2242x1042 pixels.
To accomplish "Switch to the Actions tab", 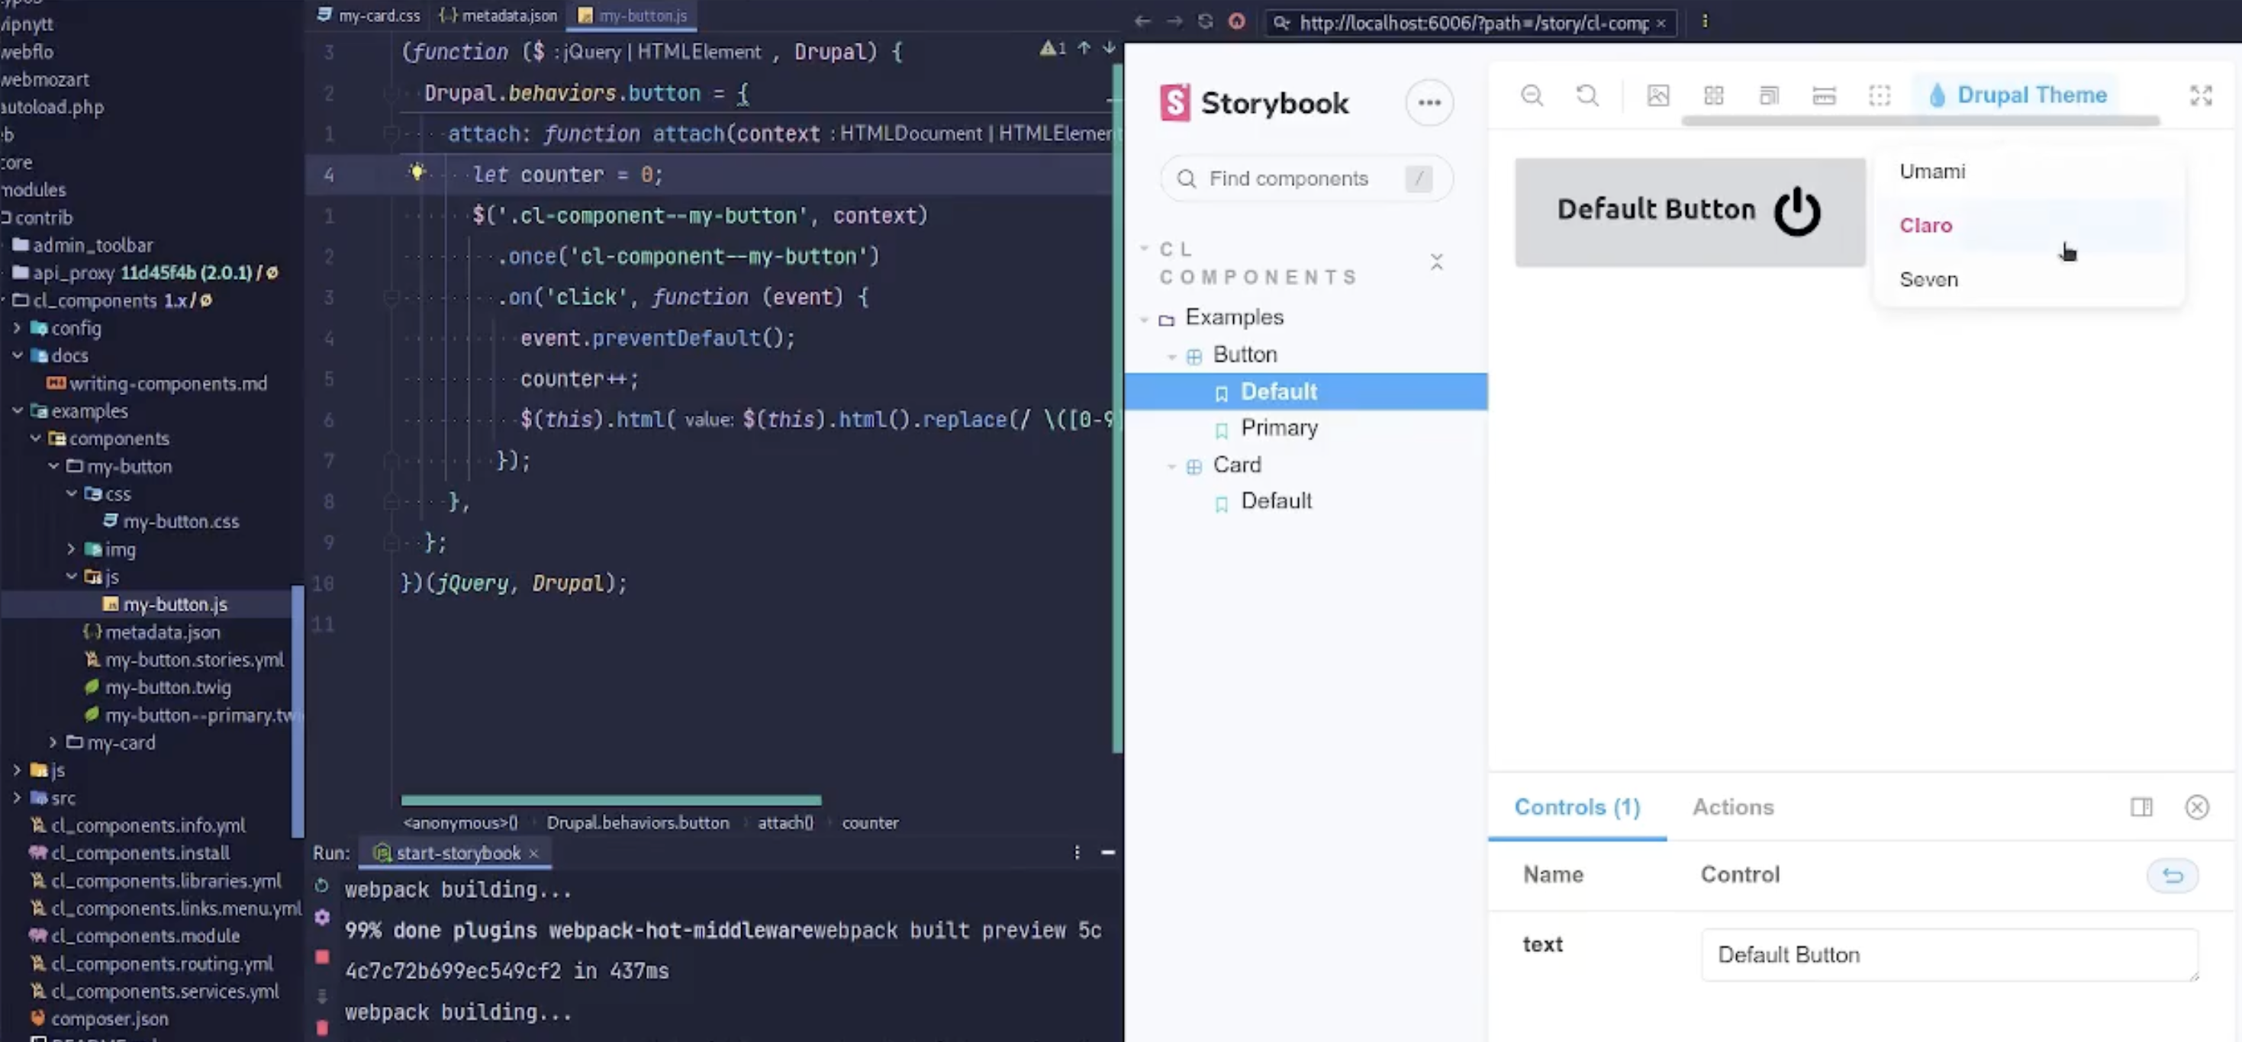I will pyautogui.click(x=1732, y=807).
